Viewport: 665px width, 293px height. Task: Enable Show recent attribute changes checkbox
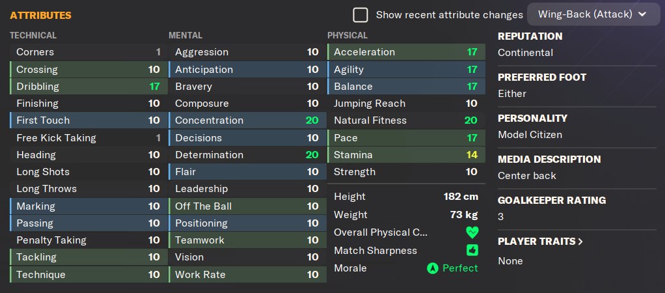click(360, 14)
